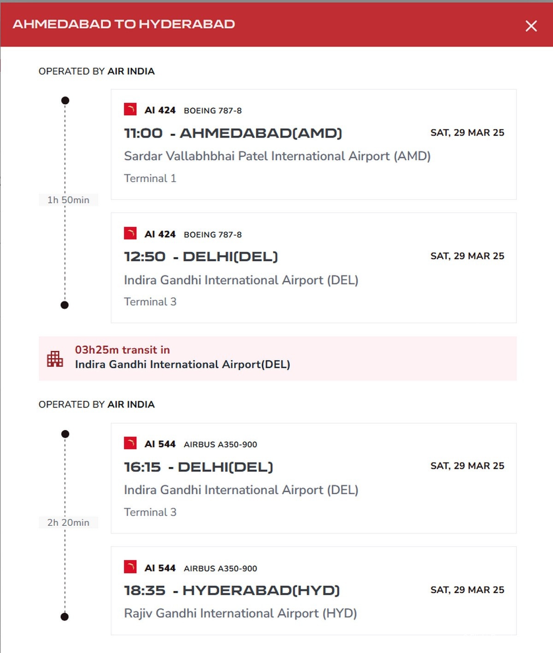
Task: Click the AHMEDABAD TO HYDERABAD dialog title
Action: [x=124, y=24]
